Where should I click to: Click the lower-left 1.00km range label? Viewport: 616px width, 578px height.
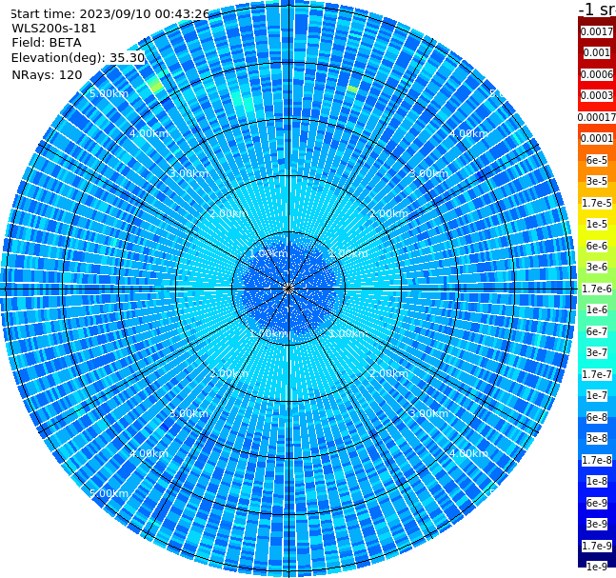pos(269,333)
